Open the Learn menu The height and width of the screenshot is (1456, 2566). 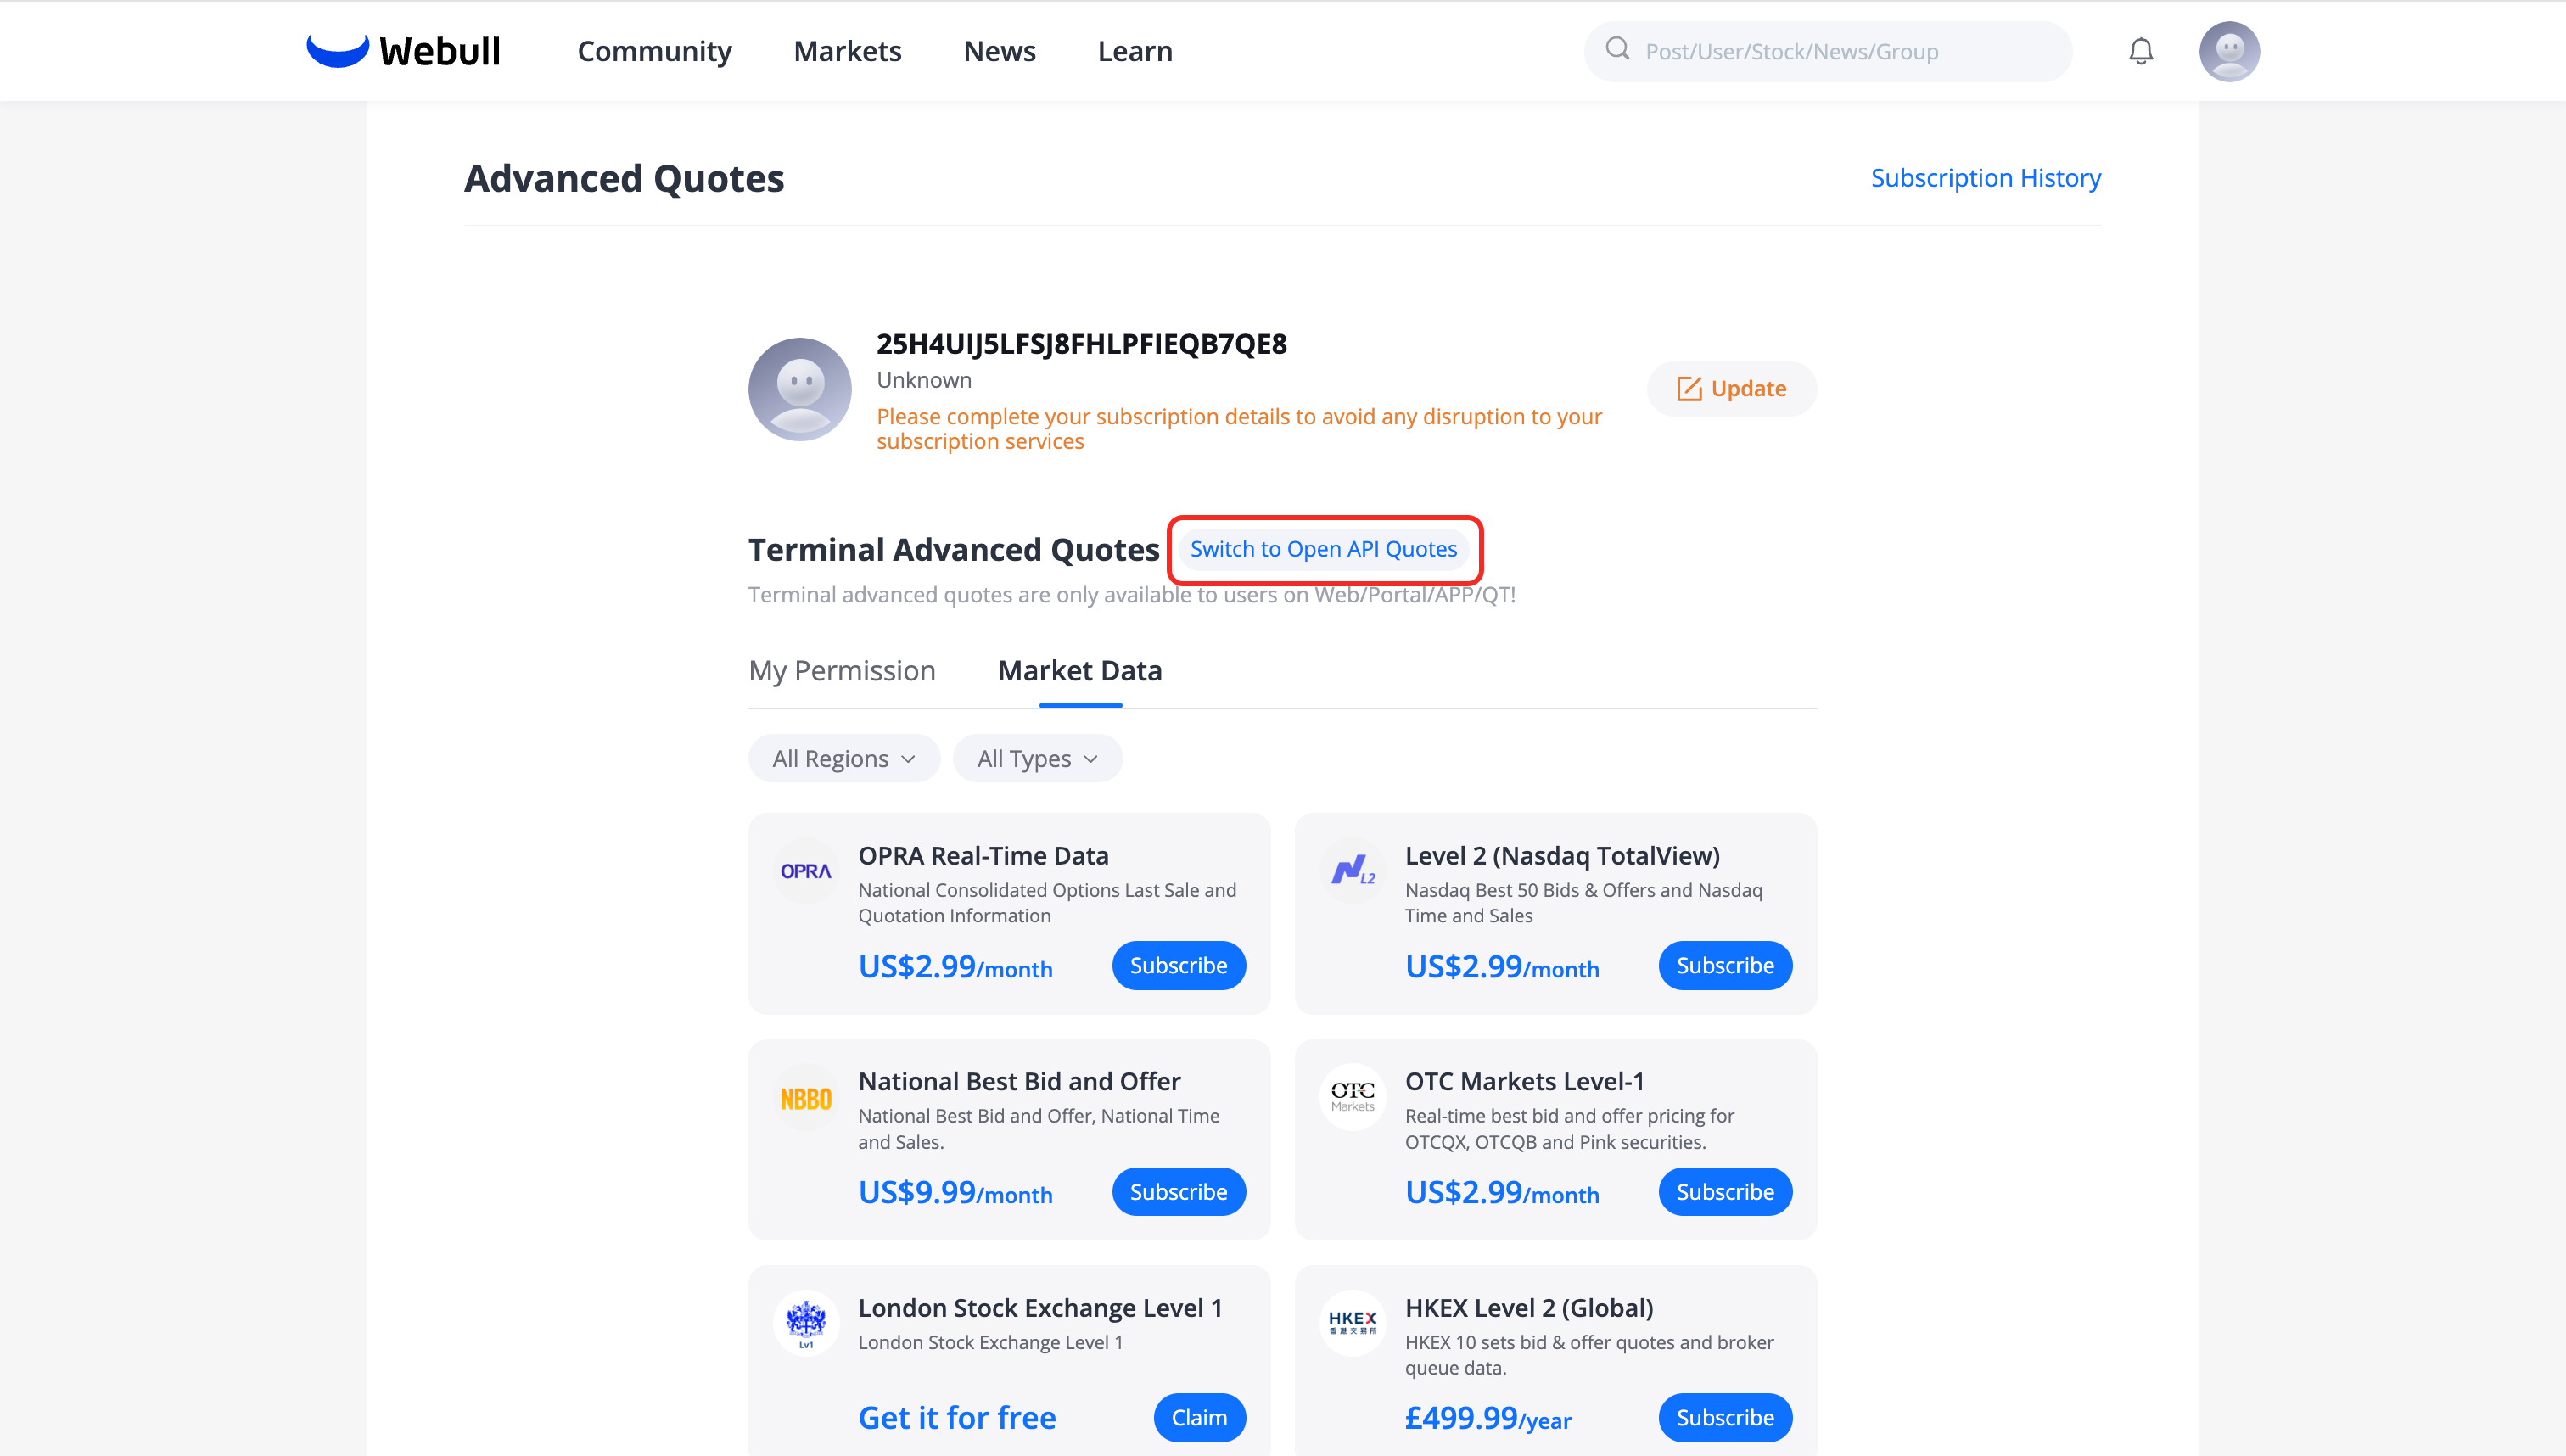[1135, 51]
